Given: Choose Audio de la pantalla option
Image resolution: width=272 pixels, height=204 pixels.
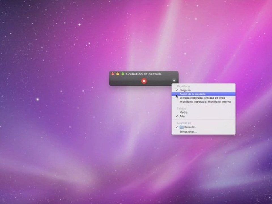Looking at the screenshot, I should [203, 94].
